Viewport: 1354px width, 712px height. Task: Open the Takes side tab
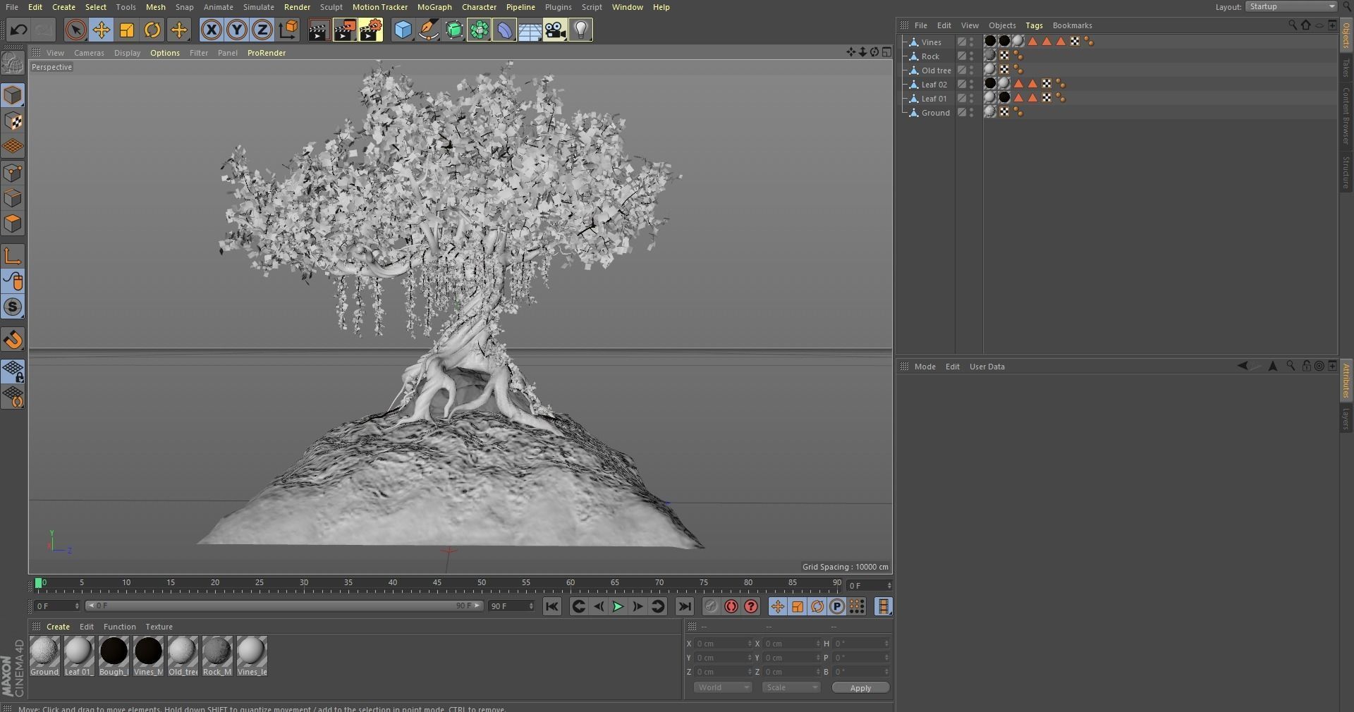(x=1346, y=68)
